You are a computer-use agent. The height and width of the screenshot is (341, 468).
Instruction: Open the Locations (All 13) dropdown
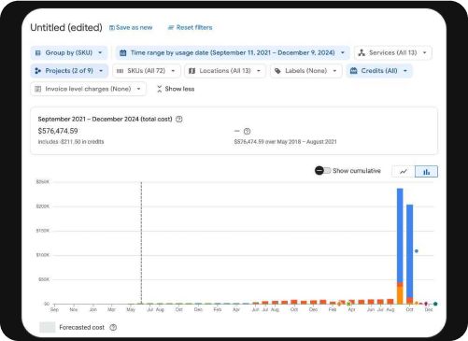click(x=225, y=71)
